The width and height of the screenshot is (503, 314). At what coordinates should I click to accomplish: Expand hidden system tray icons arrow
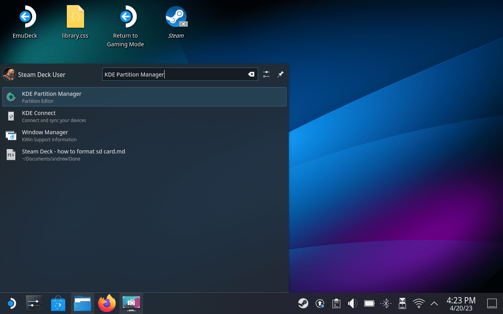click(x=434, y=303)
